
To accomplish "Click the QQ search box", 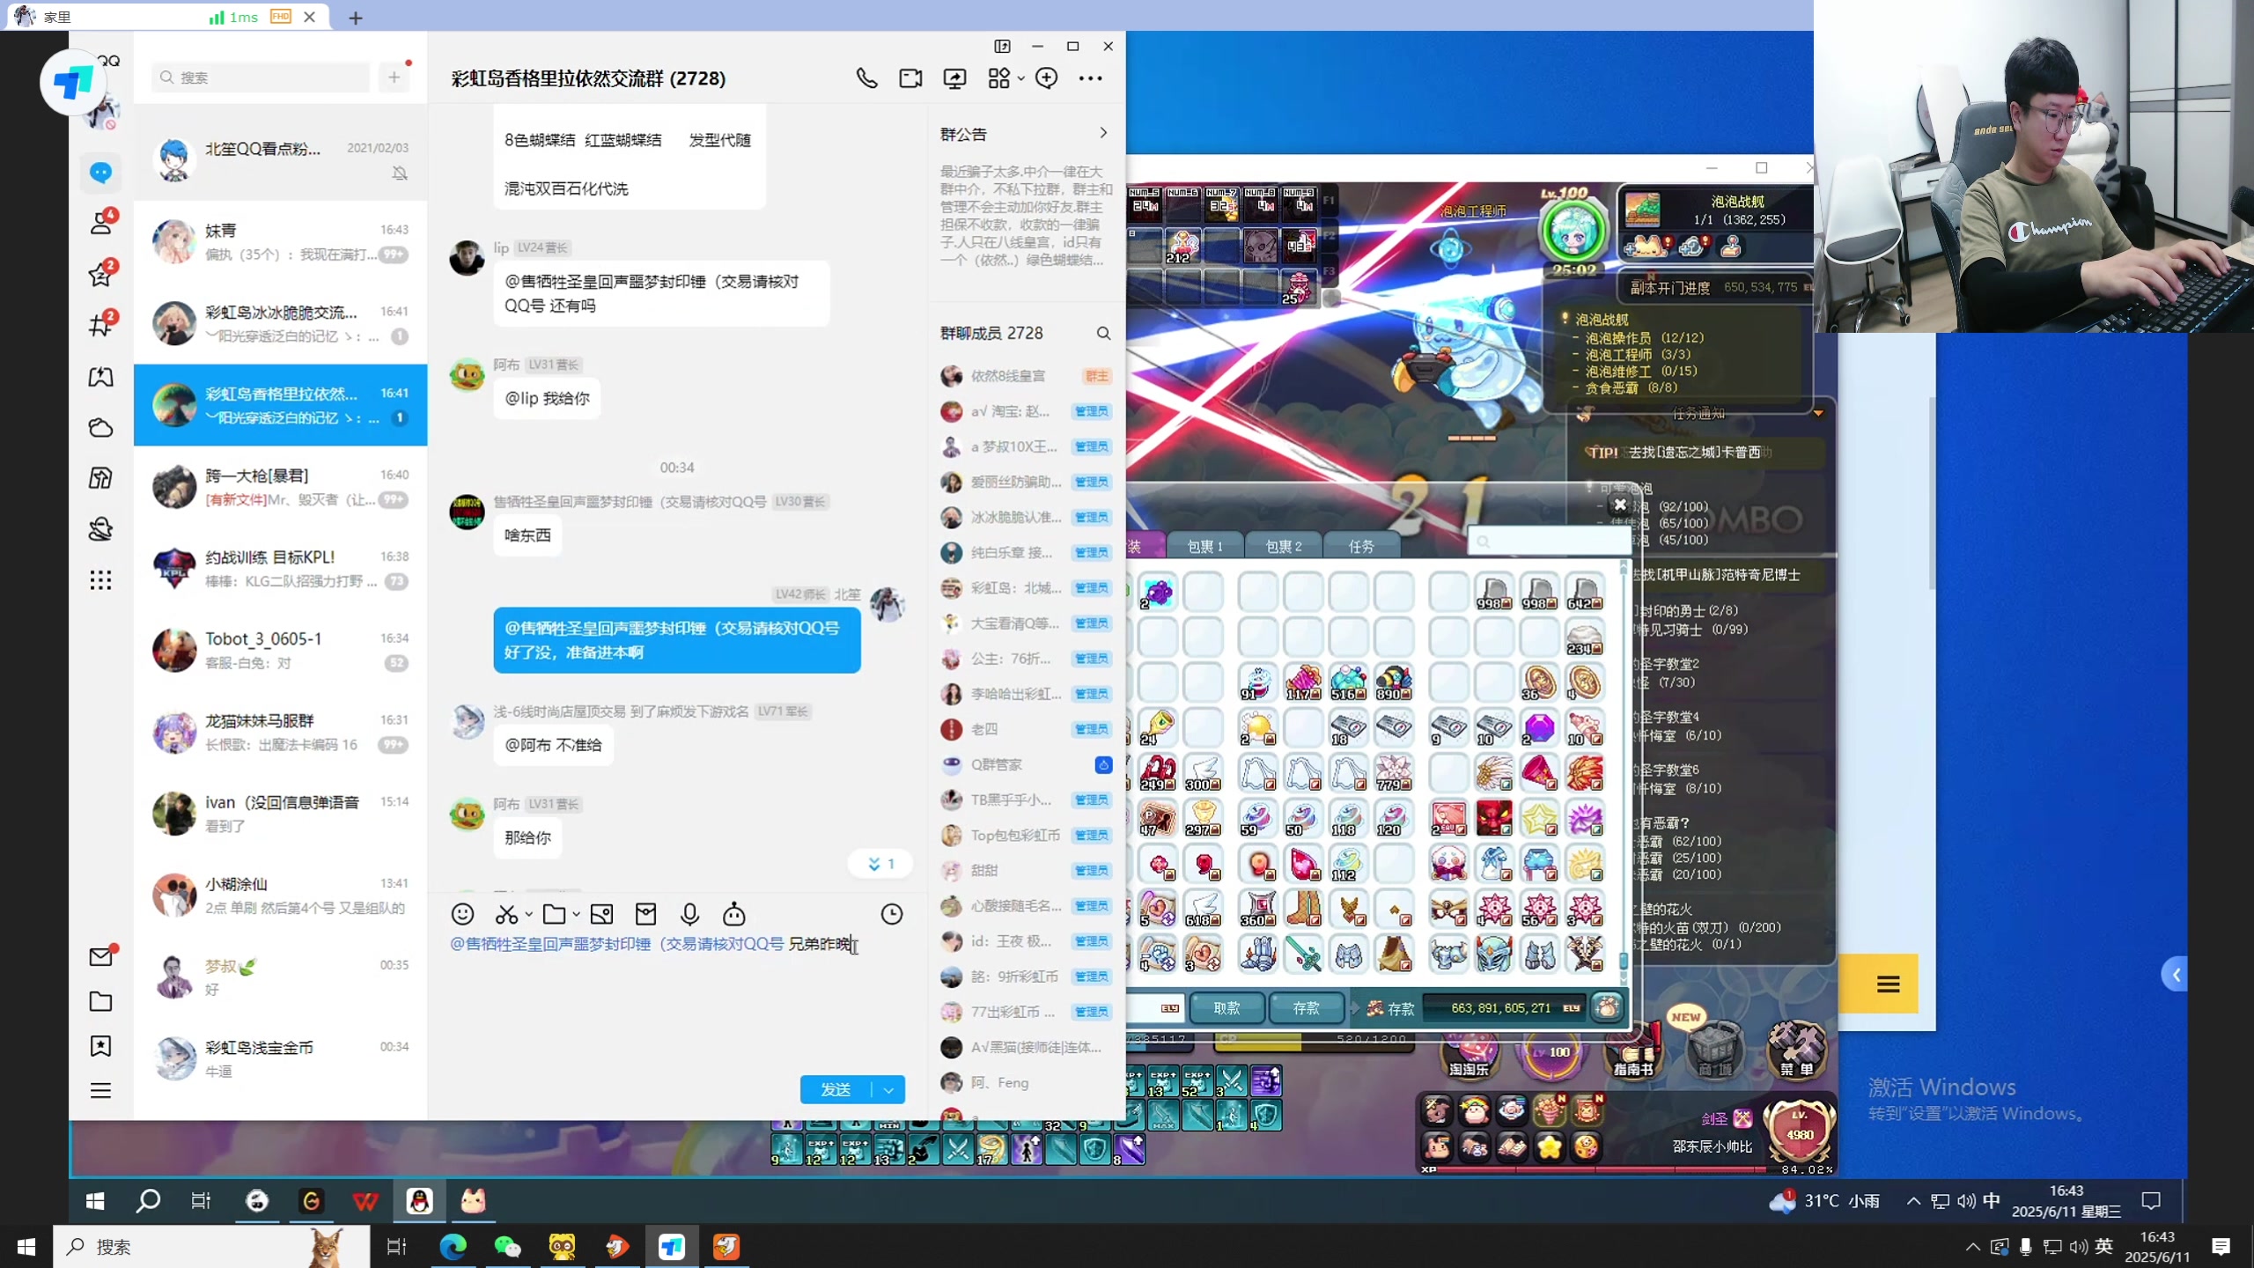I will 261,77.
